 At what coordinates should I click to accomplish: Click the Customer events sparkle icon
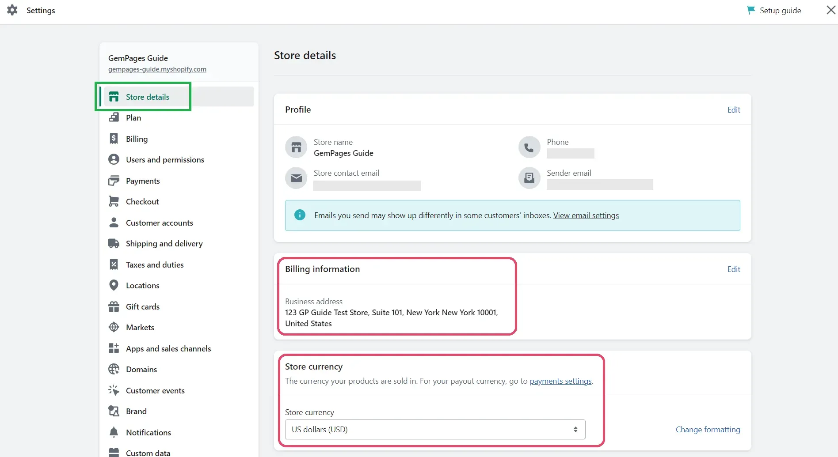click(x=114, y=390)
